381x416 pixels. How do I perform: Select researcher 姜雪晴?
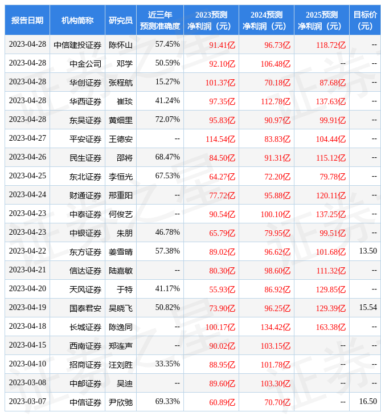pyautogui.click(x=121, y=252)
